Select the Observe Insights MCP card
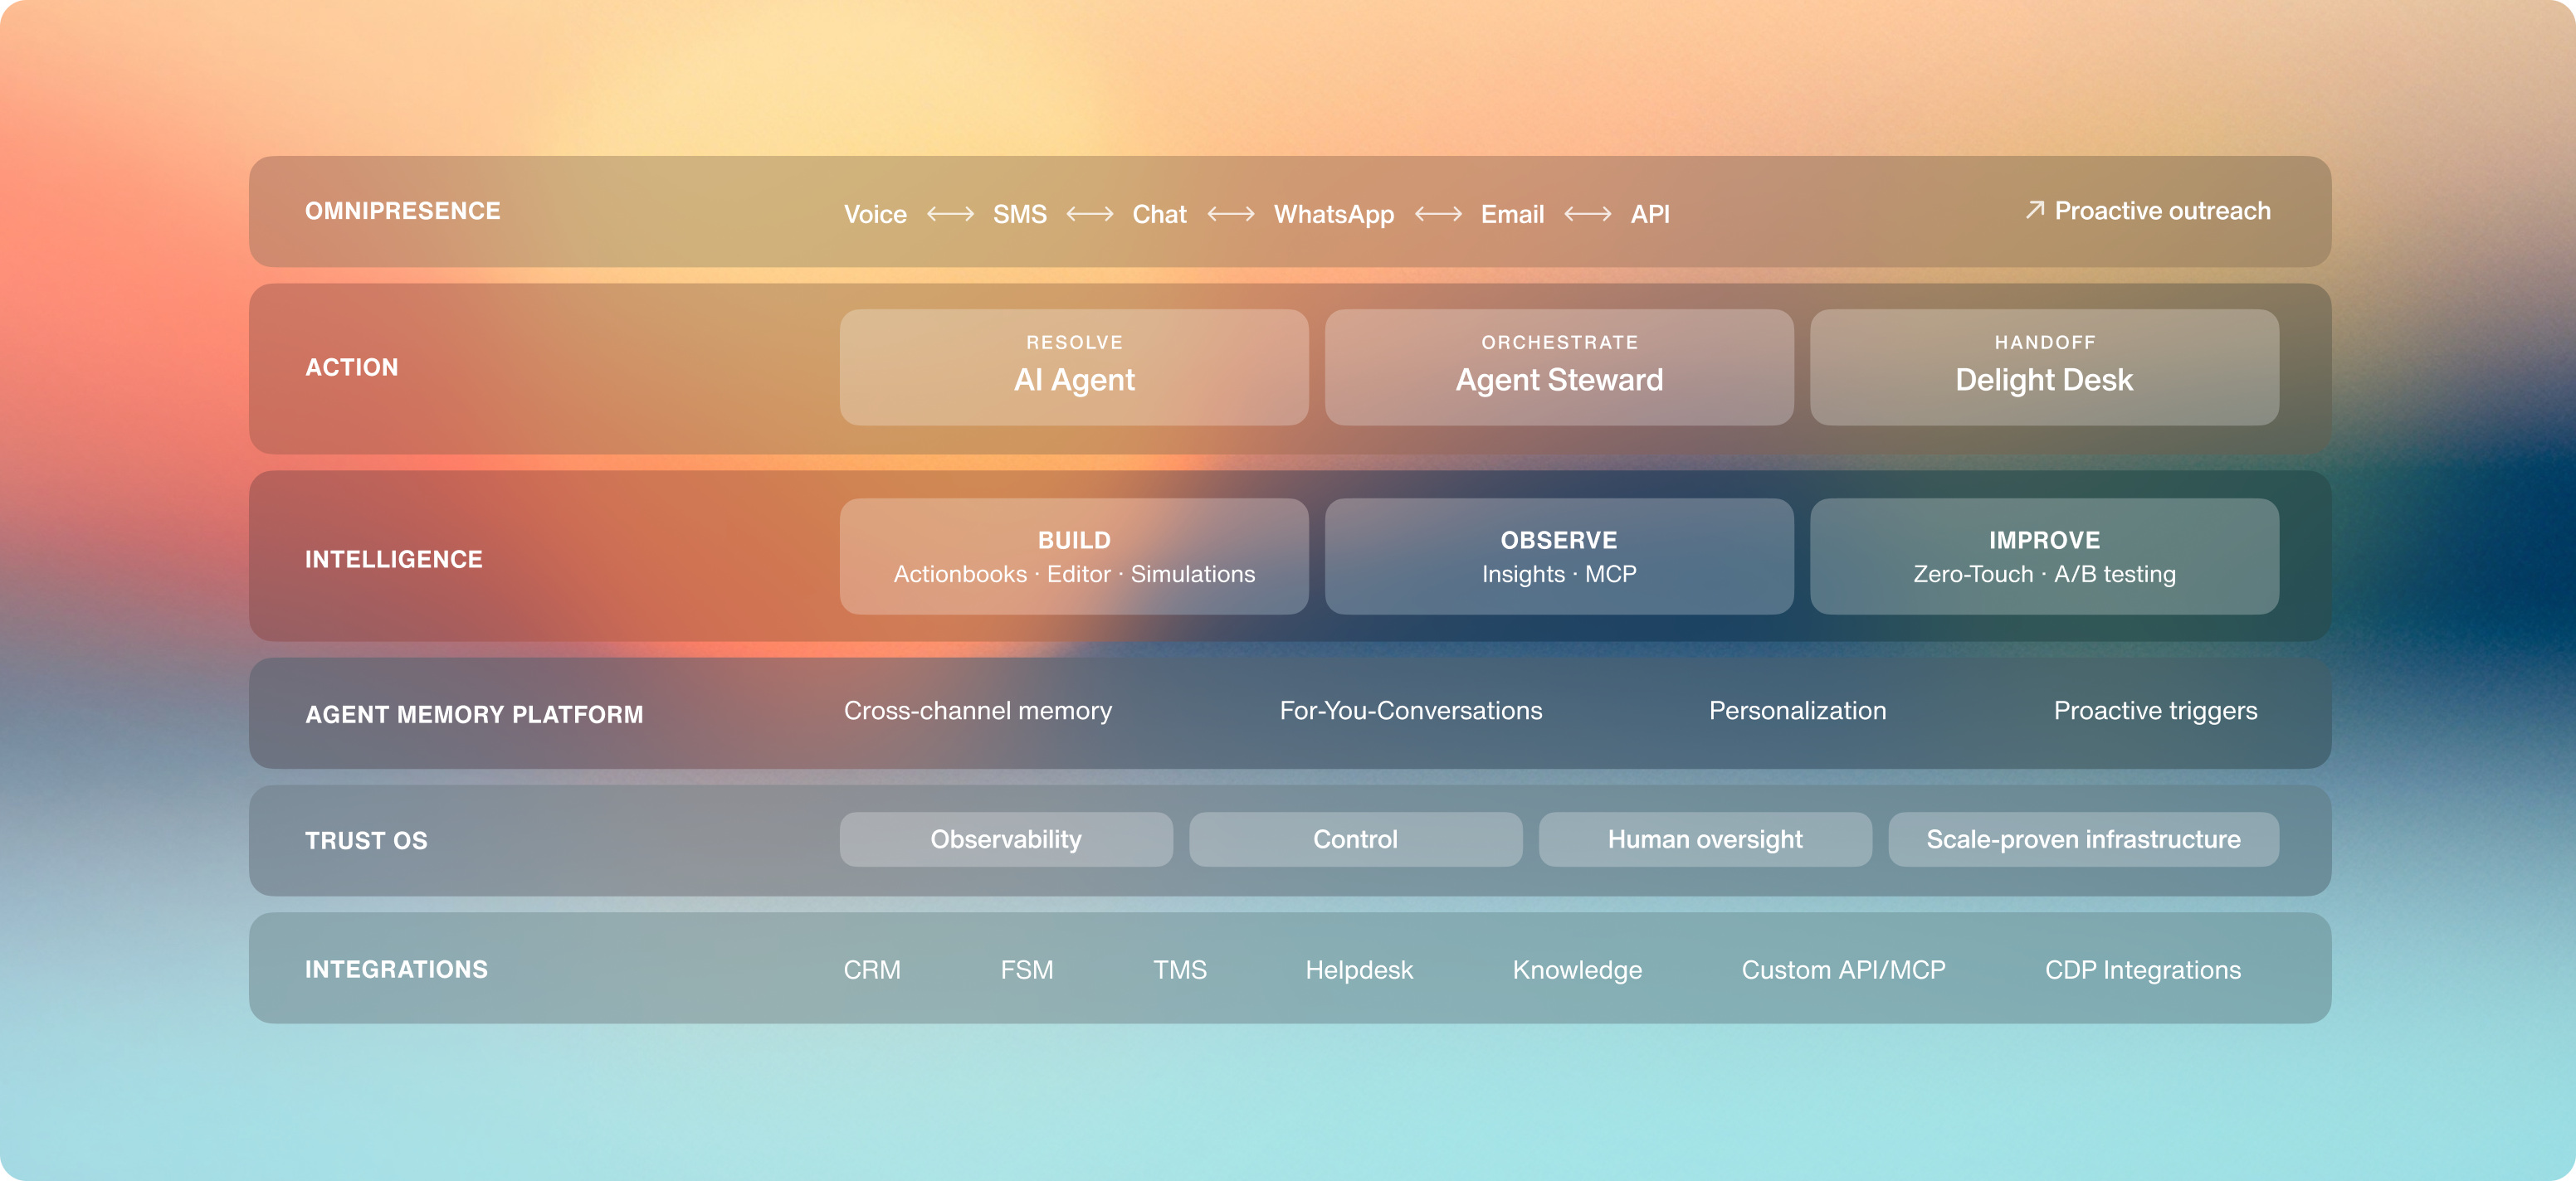 click(1559, 556)
